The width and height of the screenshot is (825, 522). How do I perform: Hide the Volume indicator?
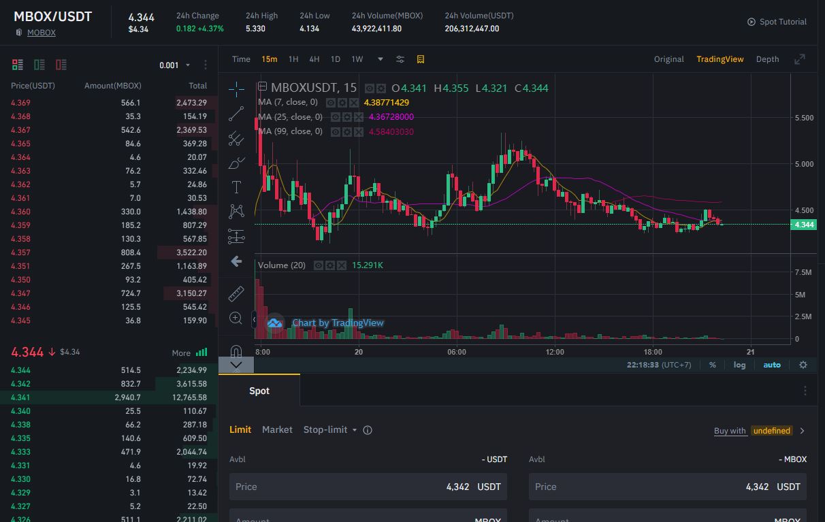(319, 265)
